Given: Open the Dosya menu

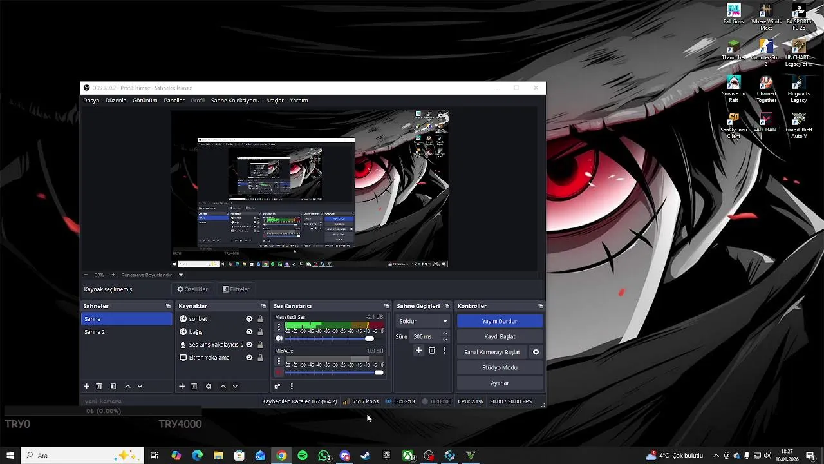Looking at the screenshot, I should coord(91,101).
